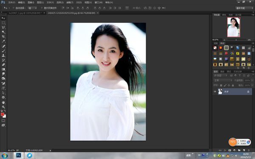Select the Healing Brush tool

[3, 46]
